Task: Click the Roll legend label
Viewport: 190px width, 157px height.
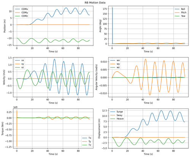Action: point(183,9)
